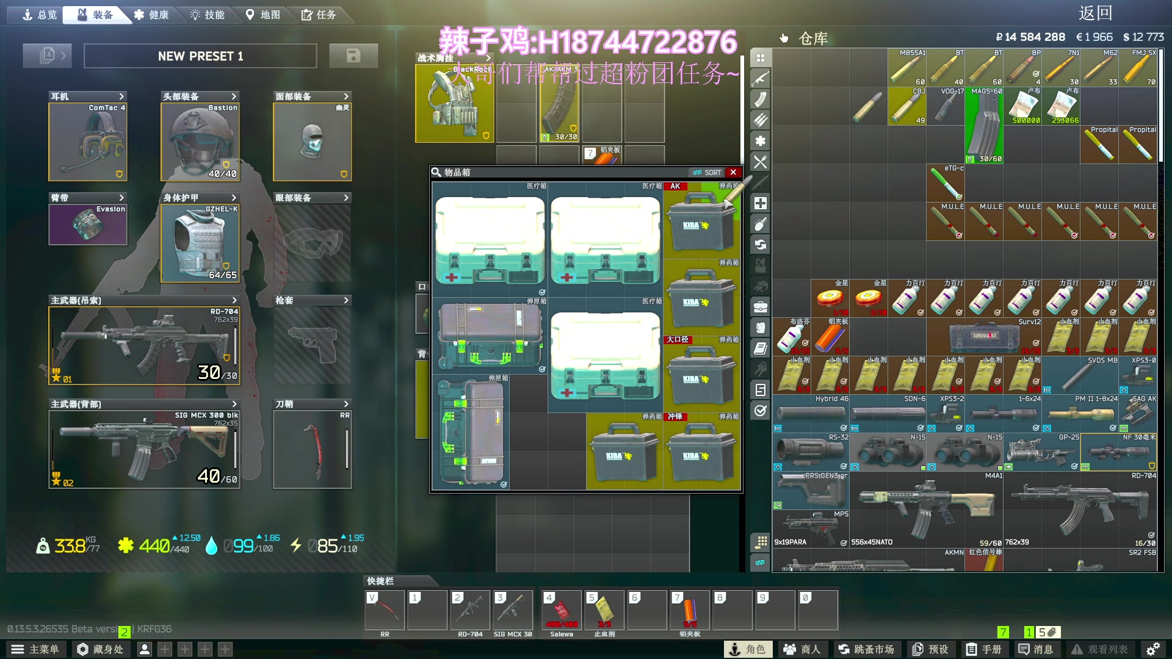The width and height of the screenshot is (1172, 659).
Task: Select the ComTac 4 headset slot
Action: 88,142
